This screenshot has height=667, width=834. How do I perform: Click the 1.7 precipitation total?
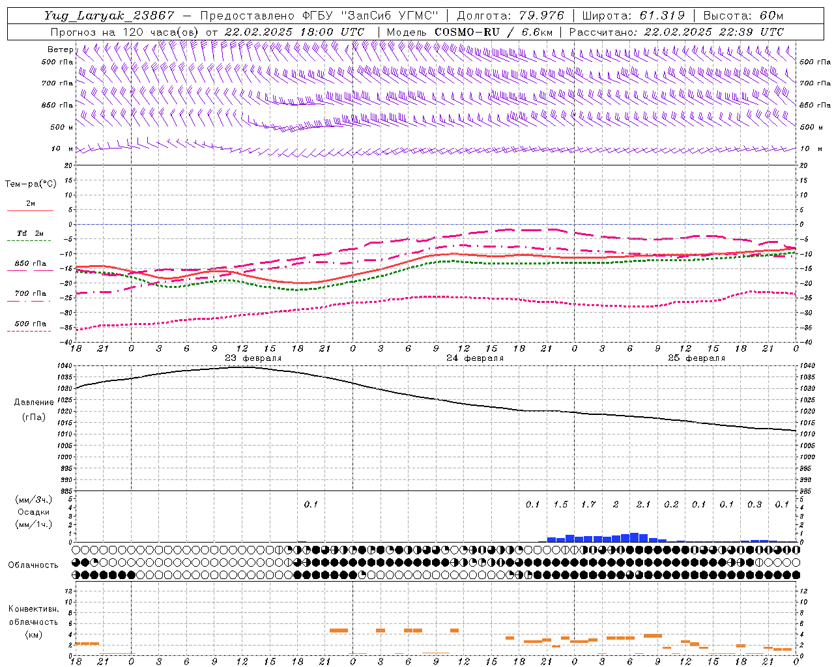point(588,505)
